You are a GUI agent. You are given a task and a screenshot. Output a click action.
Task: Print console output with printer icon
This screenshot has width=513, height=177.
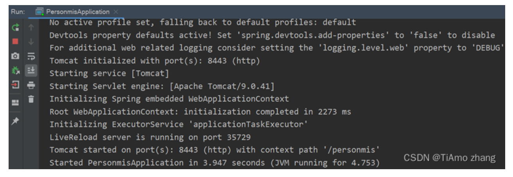[31, 85]
